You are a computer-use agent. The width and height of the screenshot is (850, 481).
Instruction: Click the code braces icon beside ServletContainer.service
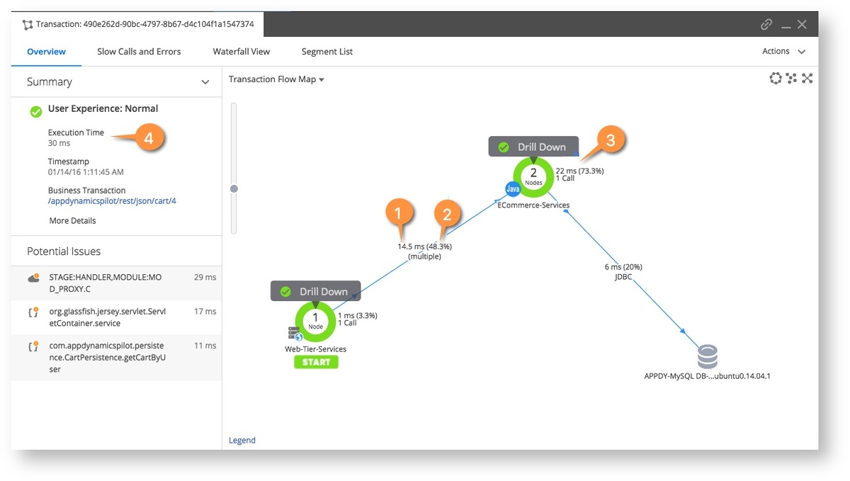click(x=33, y=312)
